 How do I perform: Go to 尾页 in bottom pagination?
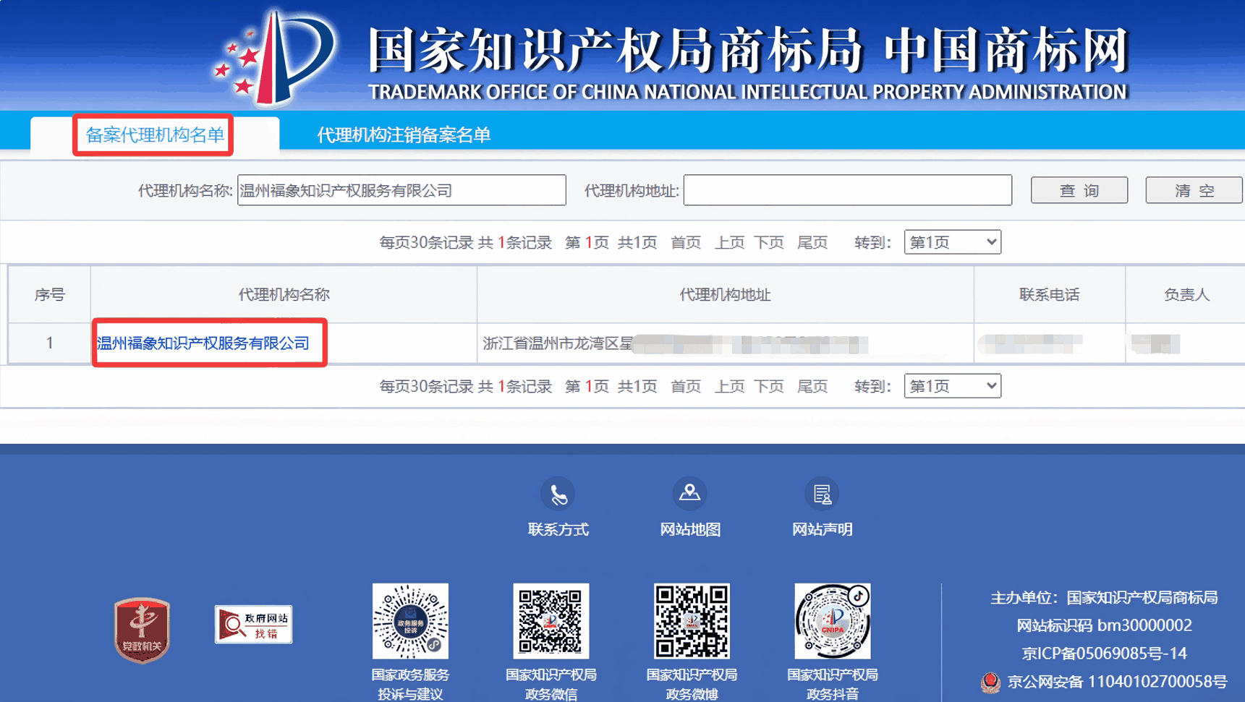[812, 386]
